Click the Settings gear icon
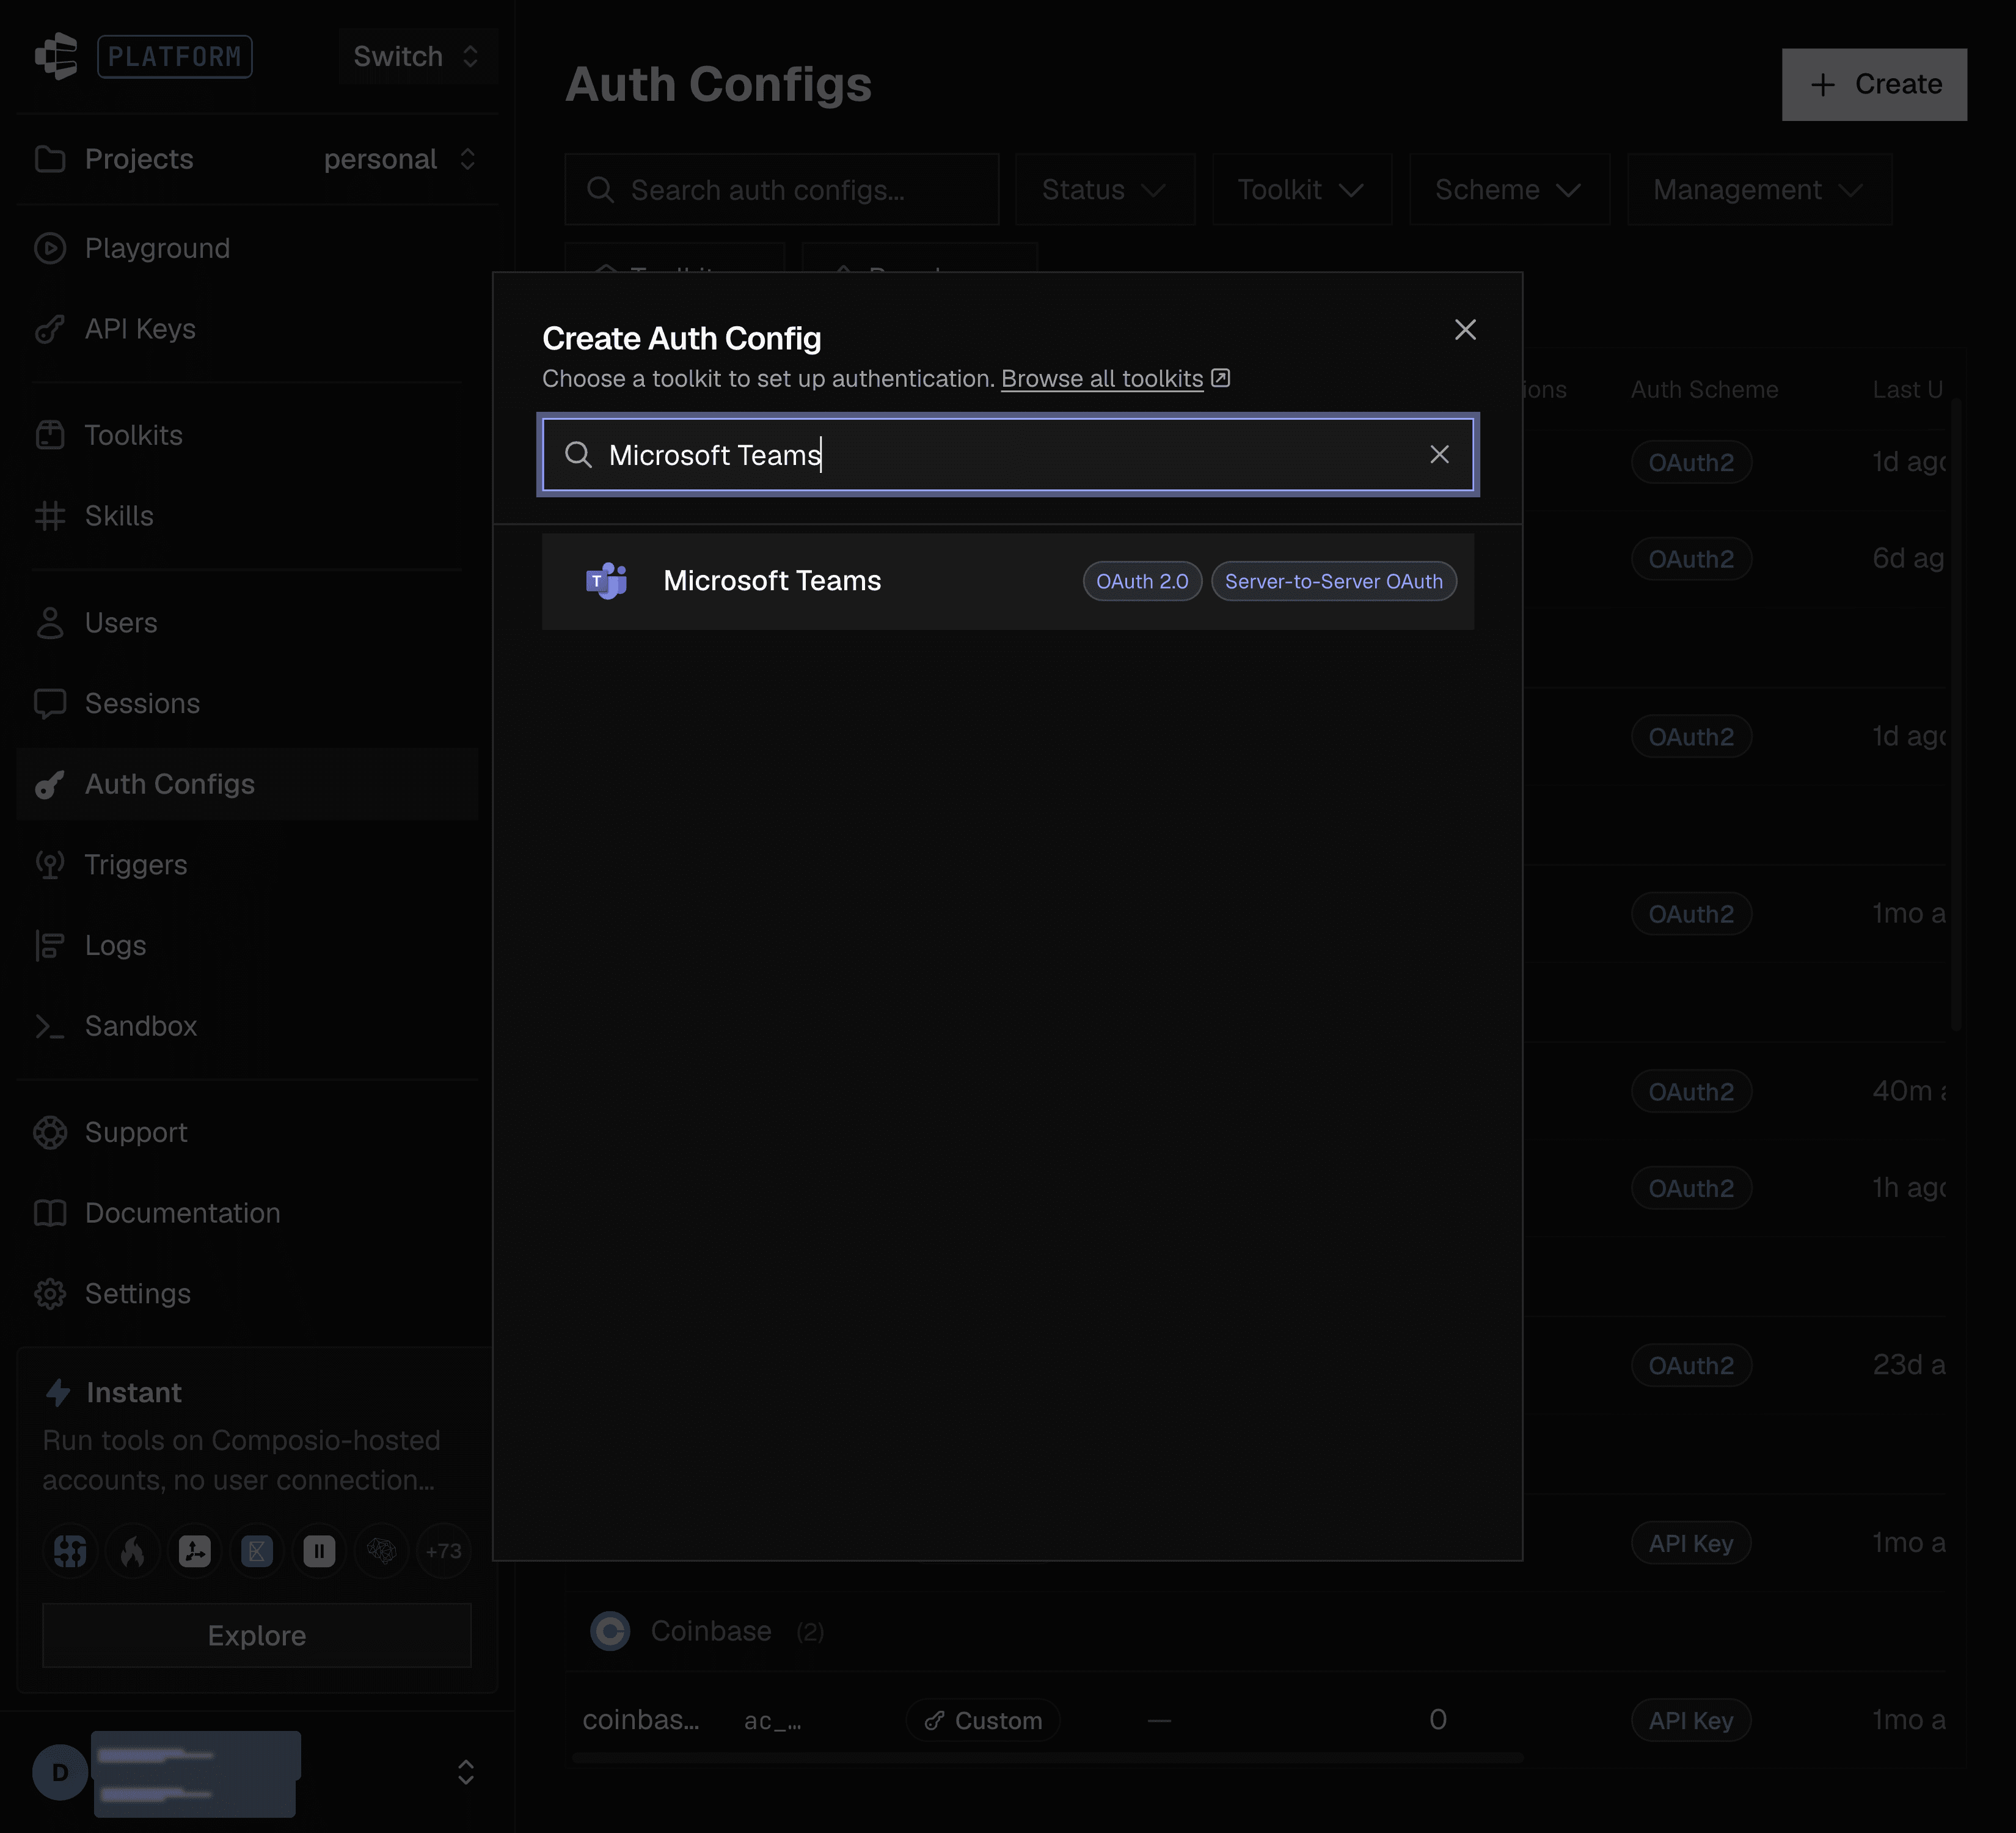Viewport: 2016px width, 1833px height. [50, 1294]
